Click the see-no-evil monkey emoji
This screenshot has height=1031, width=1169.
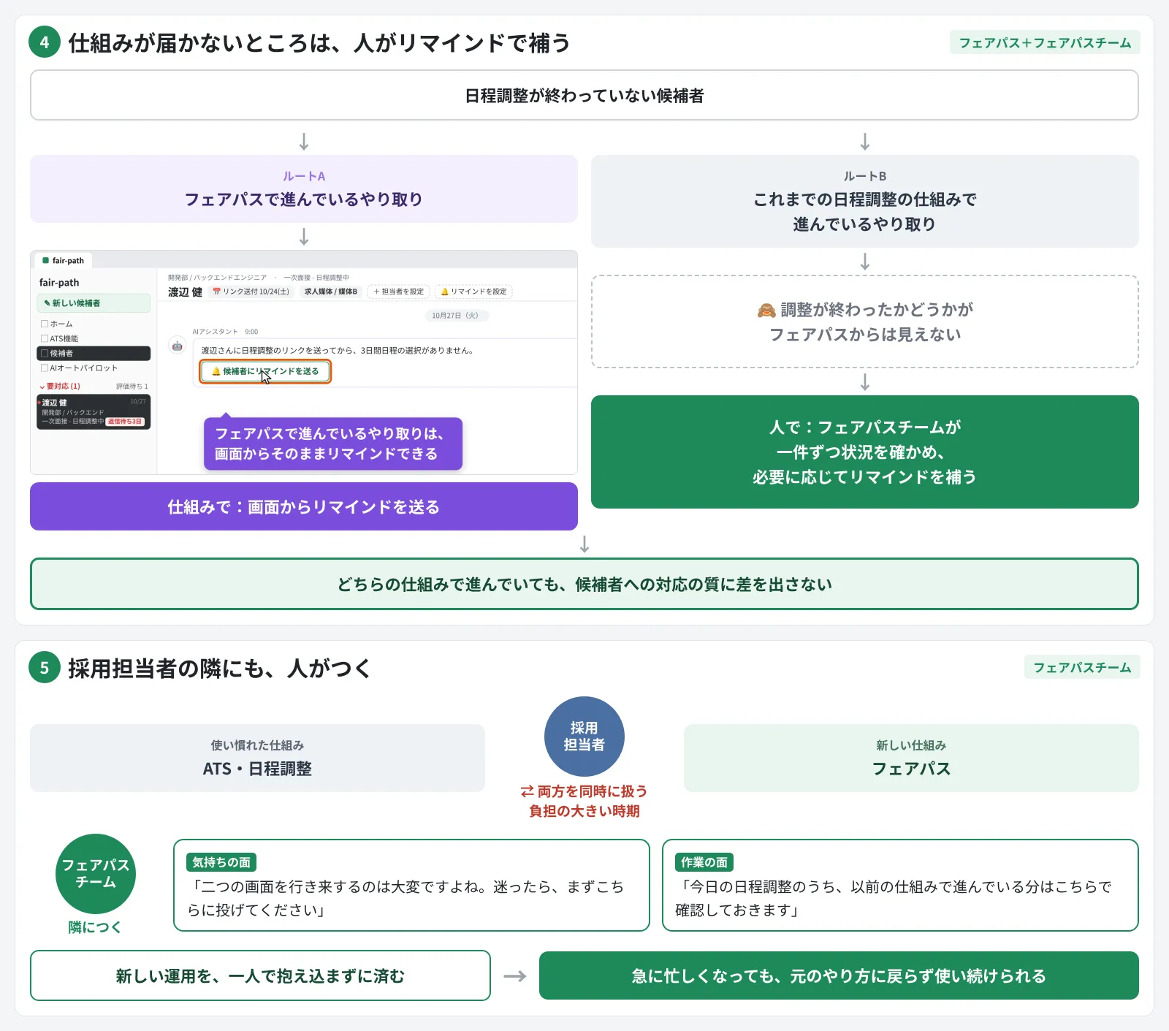coord(766,311)
